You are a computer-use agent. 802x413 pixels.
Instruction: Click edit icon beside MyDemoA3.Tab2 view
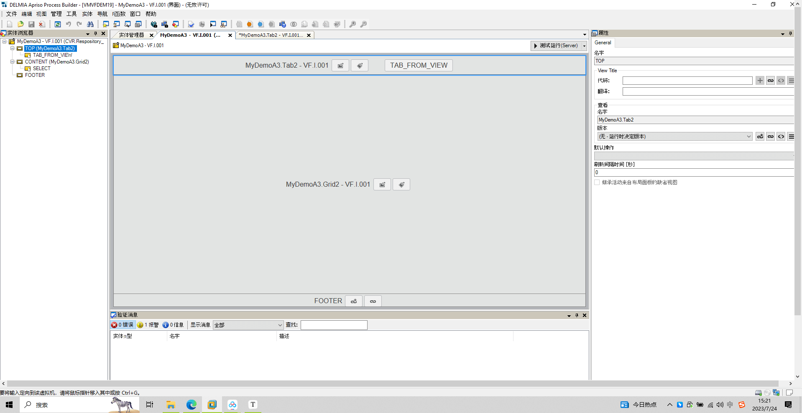click(340, 66)
